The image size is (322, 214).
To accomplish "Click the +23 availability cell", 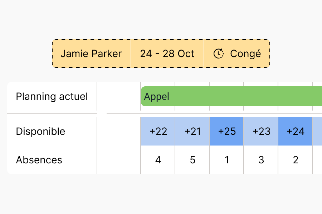I will (x=261, y=131).
